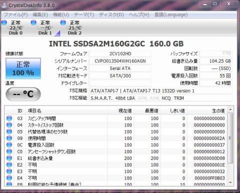Screen dimensions: 240x193
Task: Open the 編集(E) menu
Action: (40, 14)
